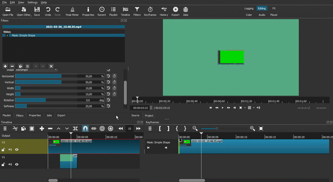The height and width of the screenshot is (182, 333).
Task: Toggle keyframes for the Horizontal parameter
Action: tap(114, 76)
